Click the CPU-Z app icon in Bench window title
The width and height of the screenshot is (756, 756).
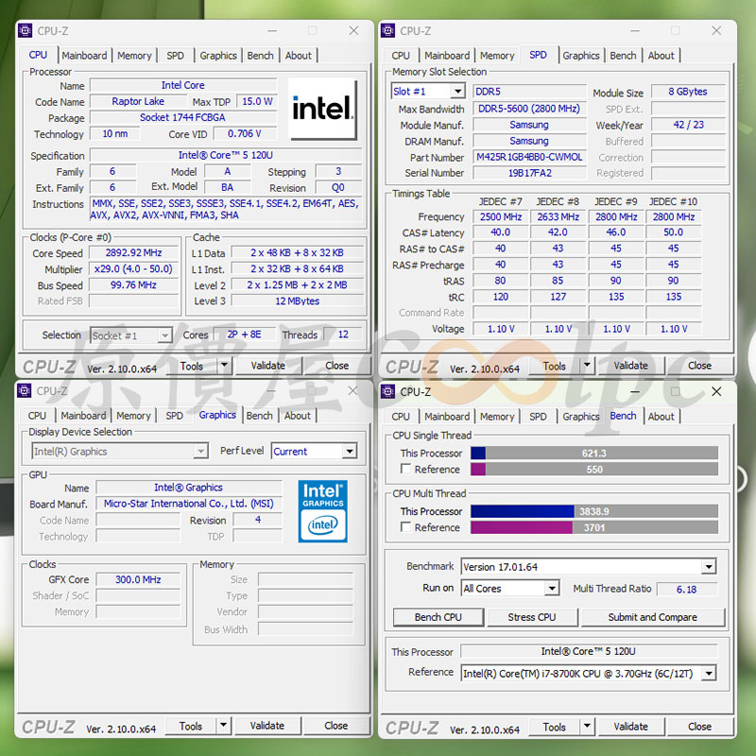387,391
